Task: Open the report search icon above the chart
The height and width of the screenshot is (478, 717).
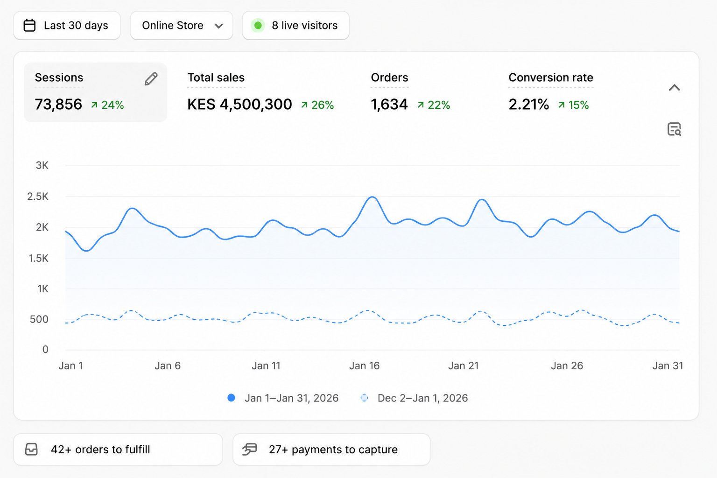Action: tap(674, 129)
